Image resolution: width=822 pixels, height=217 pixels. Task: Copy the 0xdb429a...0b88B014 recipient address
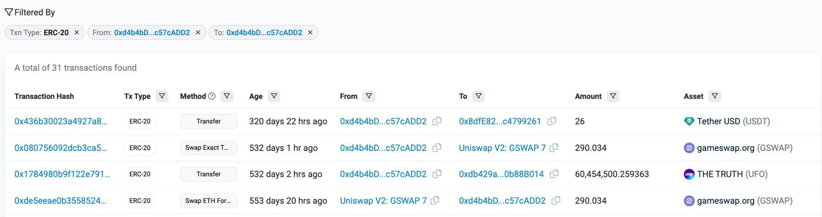(554, 174)
